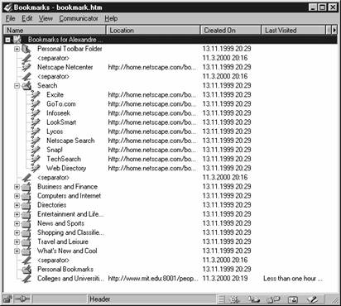341x306 pixels.
Task: Click the Personal Bookmarks folder icon
Action: point(26,270)
